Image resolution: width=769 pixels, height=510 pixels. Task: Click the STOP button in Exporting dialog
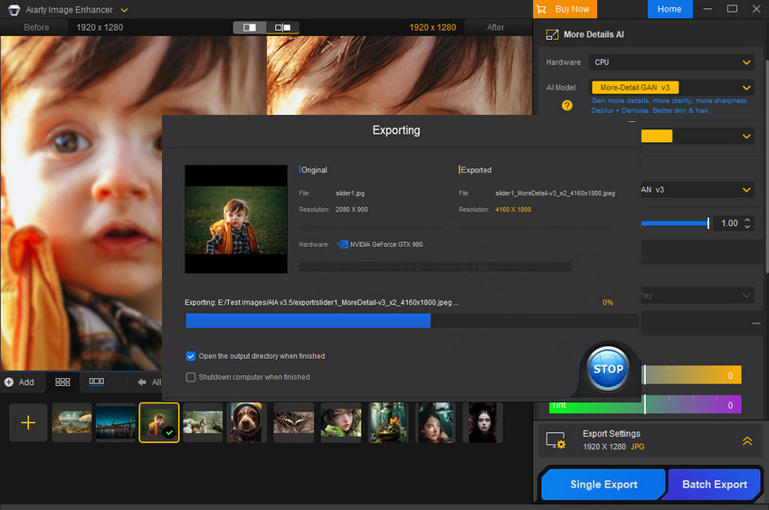click(608, 369)
